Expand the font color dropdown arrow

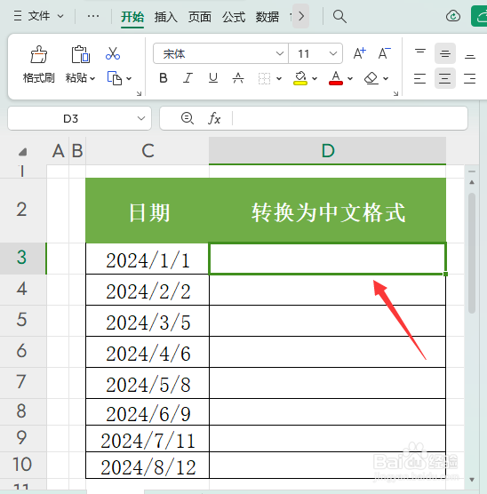click(x=350, y=78)
